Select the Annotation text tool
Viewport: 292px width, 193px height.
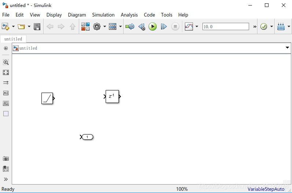point(6,93)
